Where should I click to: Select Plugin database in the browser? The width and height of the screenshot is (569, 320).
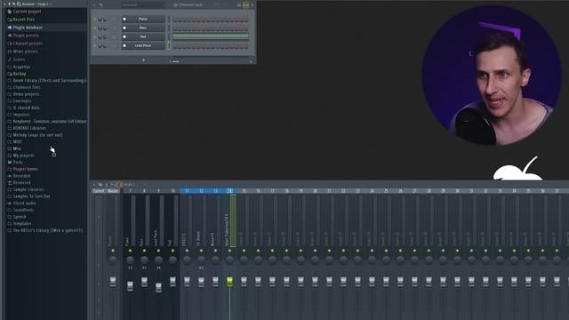click(28, 28)
